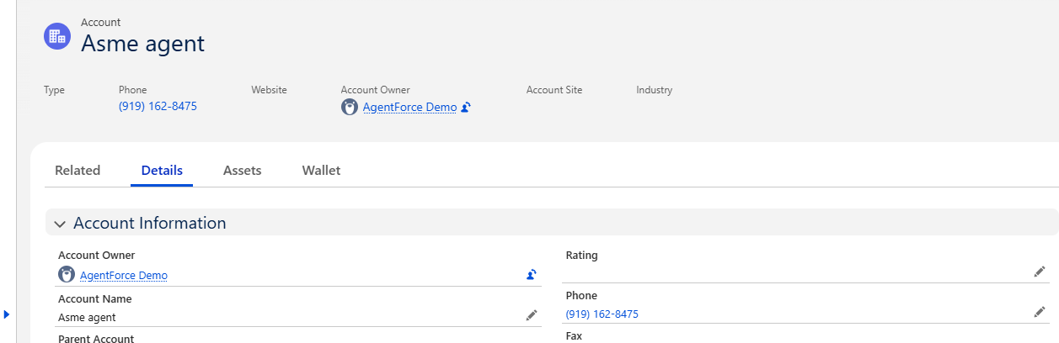This screenshot has width=1059, height=343.
Task: Click the Asme agent Account Name value
Action: [x=87, y=318]
